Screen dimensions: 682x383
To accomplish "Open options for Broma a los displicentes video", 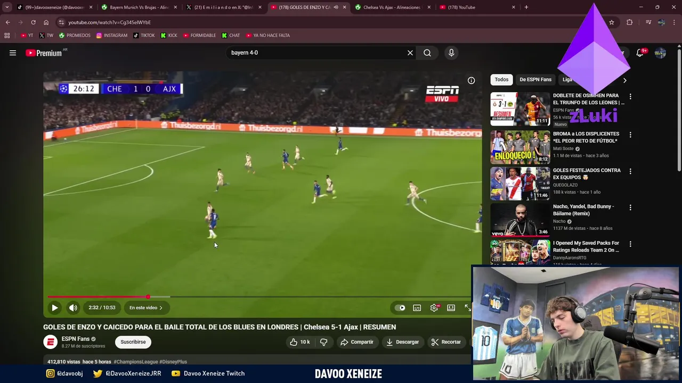I will click(x=630, y=135).
